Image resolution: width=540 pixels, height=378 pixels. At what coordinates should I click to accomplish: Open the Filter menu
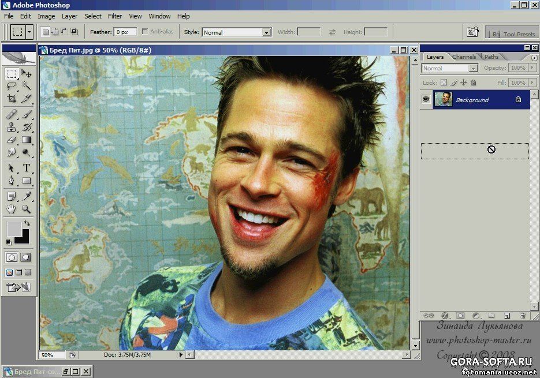(x=114, y=16)
